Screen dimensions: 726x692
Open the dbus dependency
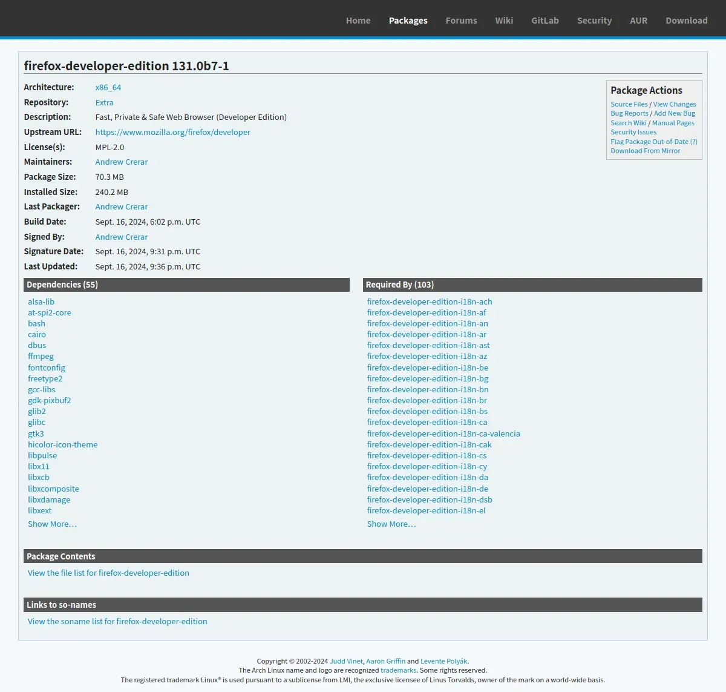tap(37, 345)
